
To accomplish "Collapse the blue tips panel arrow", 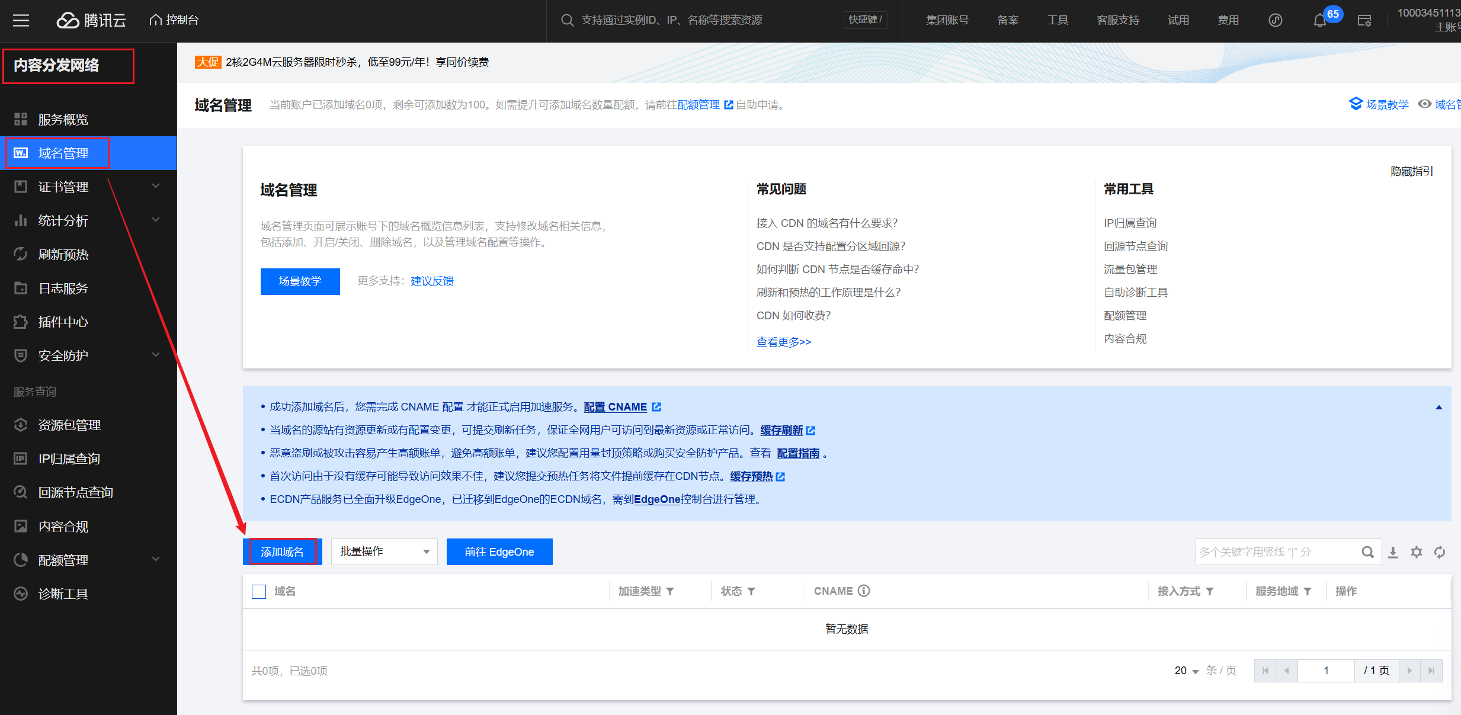I will pyautogui.click(x=1438, y=408).
